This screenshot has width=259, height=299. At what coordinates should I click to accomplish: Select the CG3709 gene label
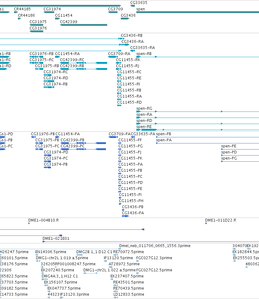(116, 9)
